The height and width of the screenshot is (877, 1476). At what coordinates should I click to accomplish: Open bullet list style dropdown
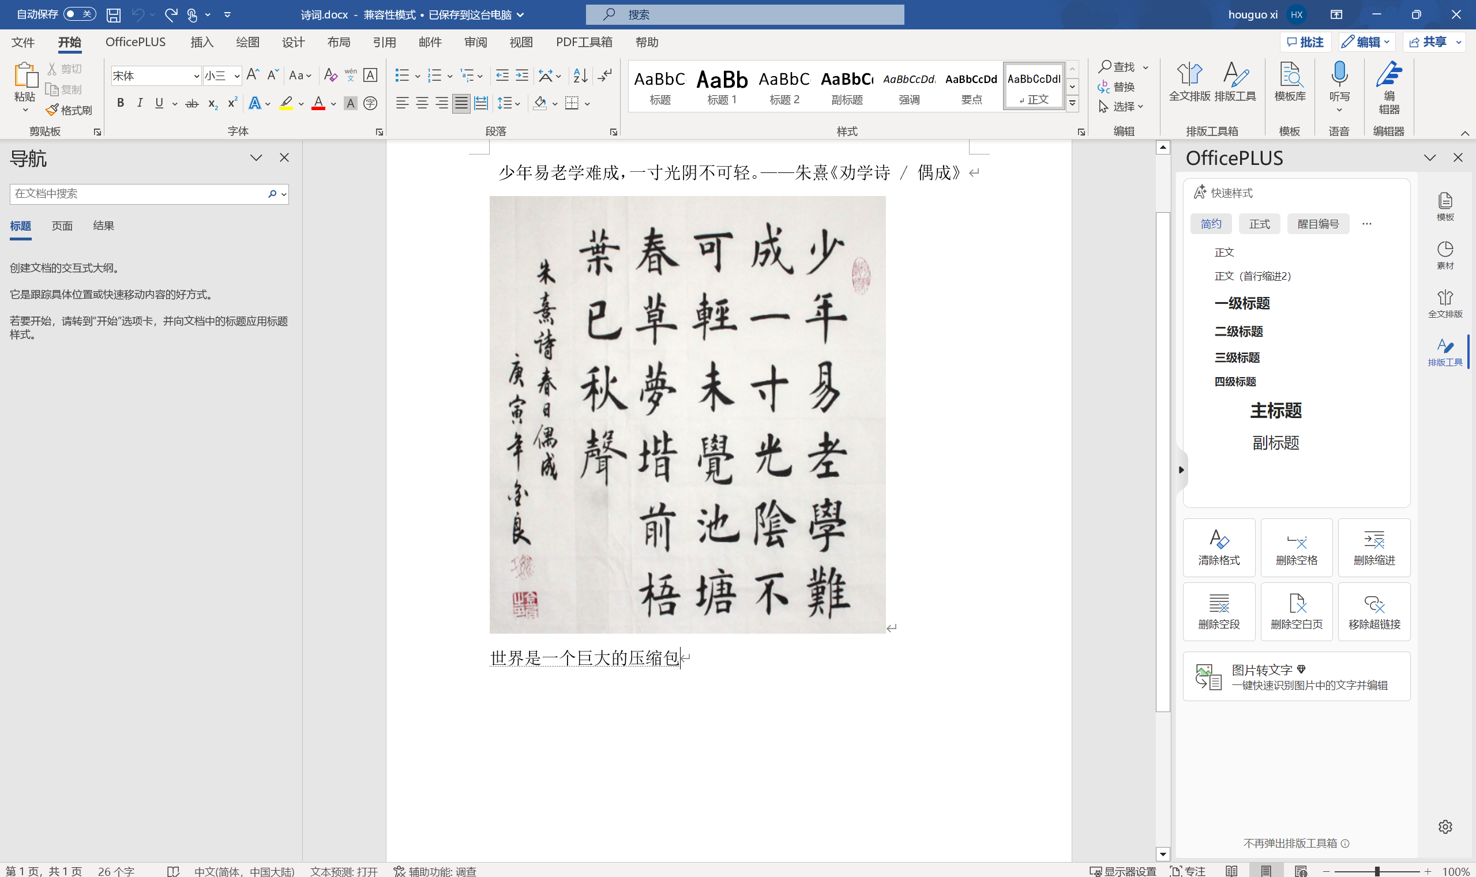coord(418,76)
